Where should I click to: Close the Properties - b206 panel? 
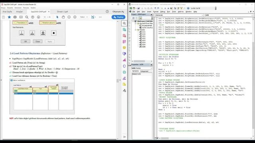(151, 65)
